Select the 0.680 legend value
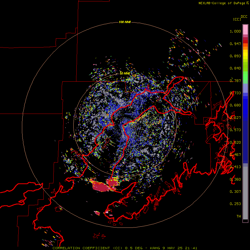Image resolution: width=250 pixels, height=250 pixels. click(235, 105)
